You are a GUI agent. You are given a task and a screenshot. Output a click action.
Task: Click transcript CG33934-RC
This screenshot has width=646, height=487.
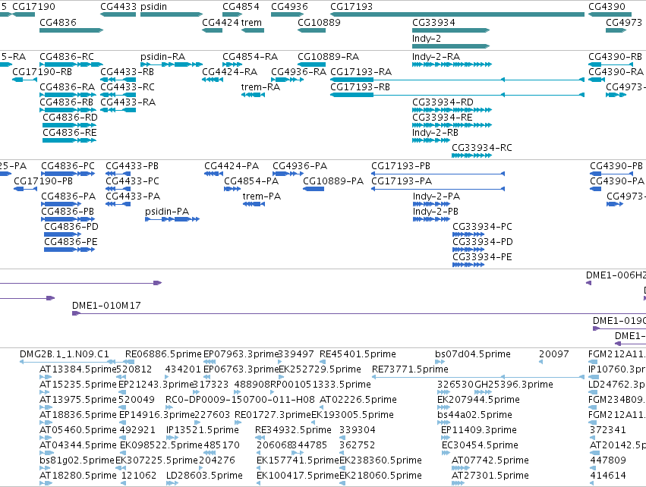[x=482, y=147]
